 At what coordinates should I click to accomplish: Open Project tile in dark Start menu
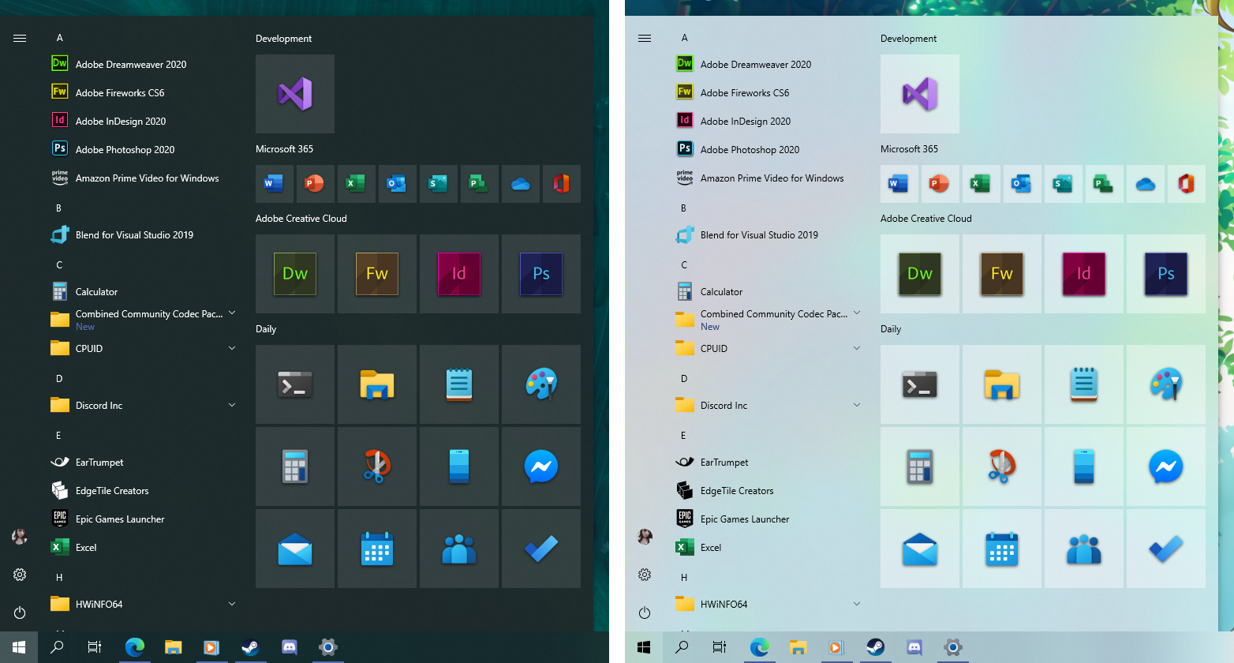tap(480, 184)
